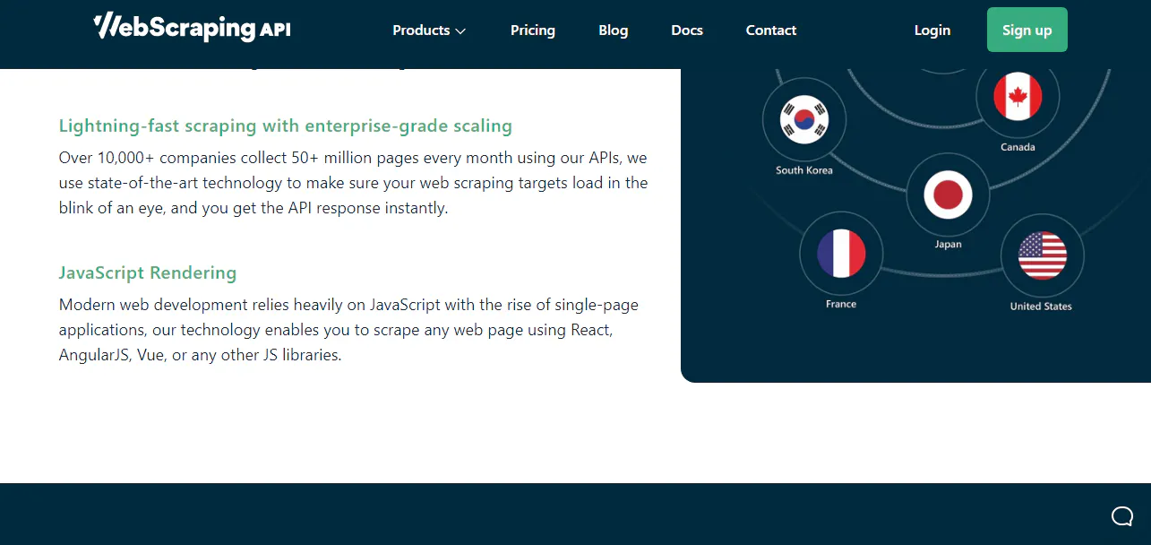Go to the Blog section
The height and width of the screenshot is (545, 1151).
(613, 30)
